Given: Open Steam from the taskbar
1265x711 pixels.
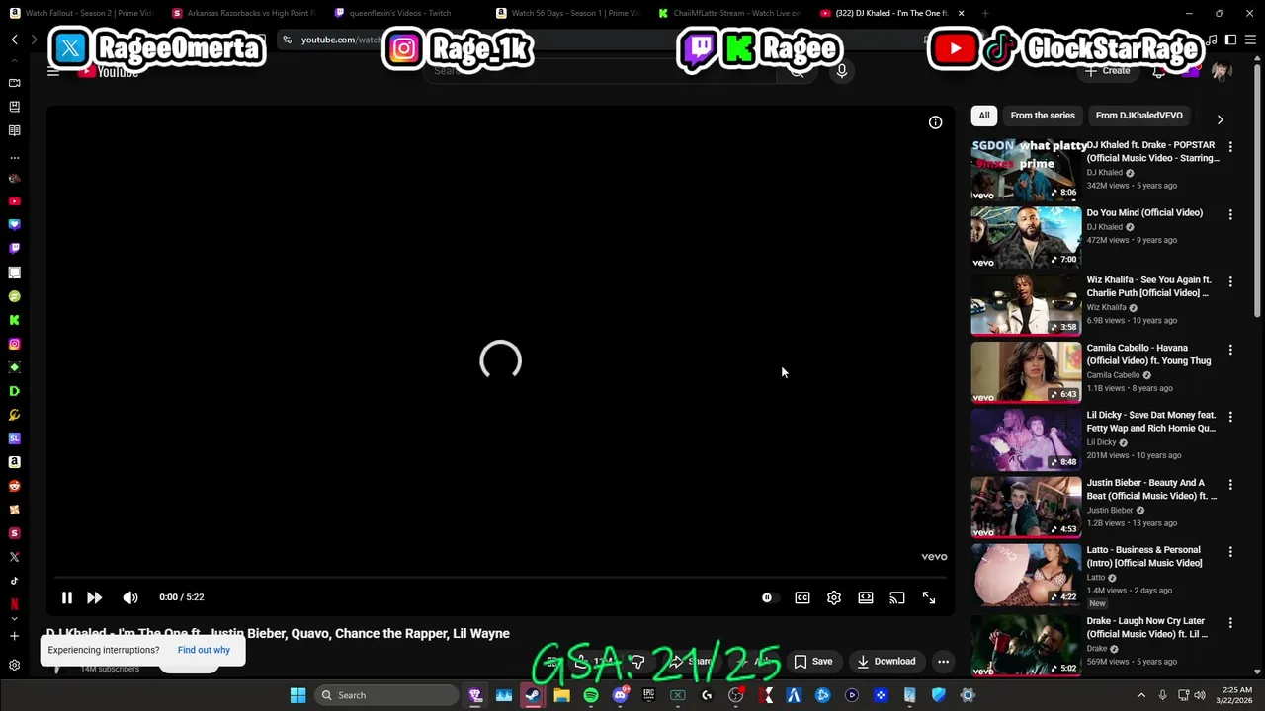Looking at the screenshot, I should pos(533,695).
